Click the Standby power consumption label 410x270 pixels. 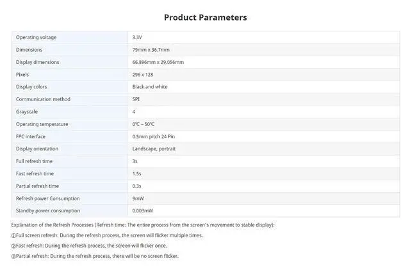48,210
